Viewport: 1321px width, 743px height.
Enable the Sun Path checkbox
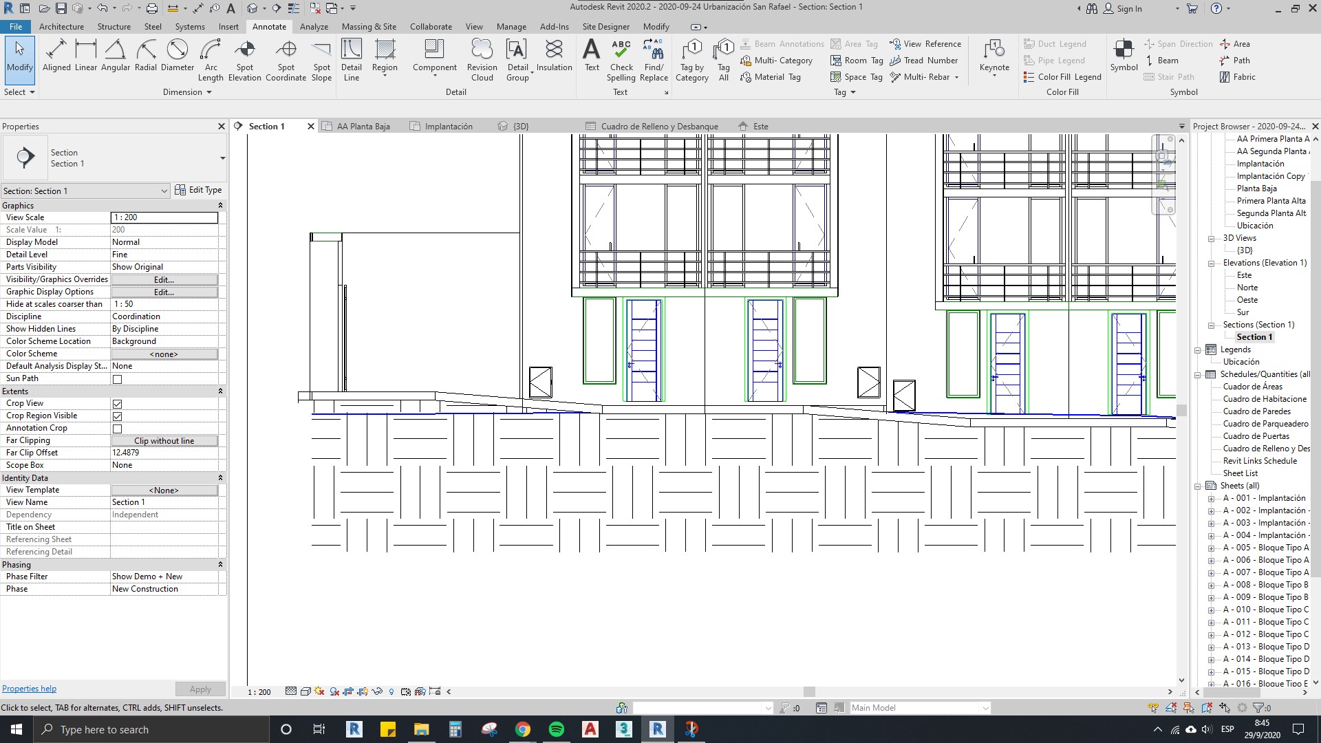click(117, 378)
